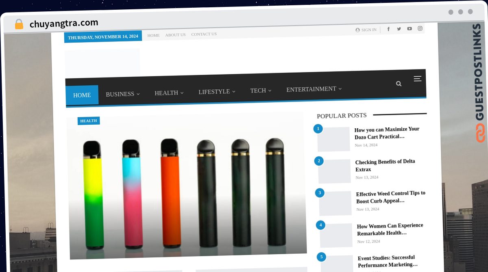The width and height of the screenshot is (488, 272).
Task: Open the Instagram social icon
Action: point(420,28)
